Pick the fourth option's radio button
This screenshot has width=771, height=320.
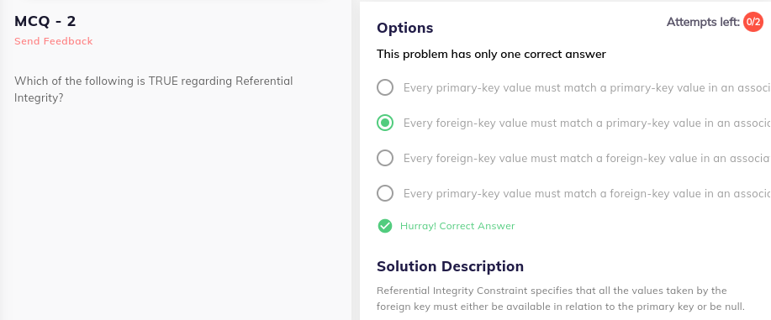(x=385, y=194)
